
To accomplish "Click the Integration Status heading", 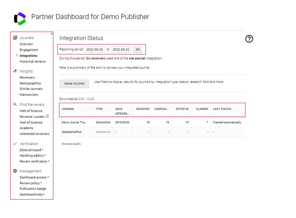I will tap(81, 38).
